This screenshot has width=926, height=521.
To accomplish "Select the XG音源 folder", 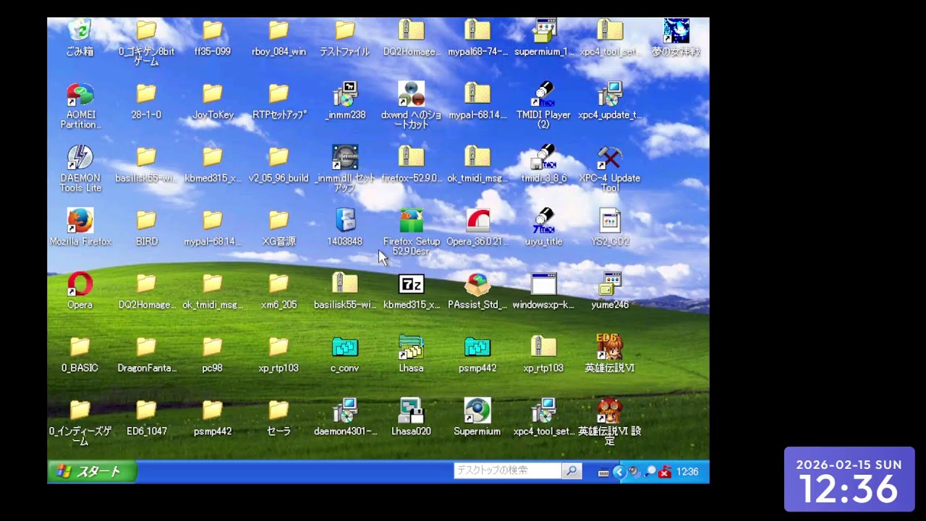I will [x=279, y=221].
